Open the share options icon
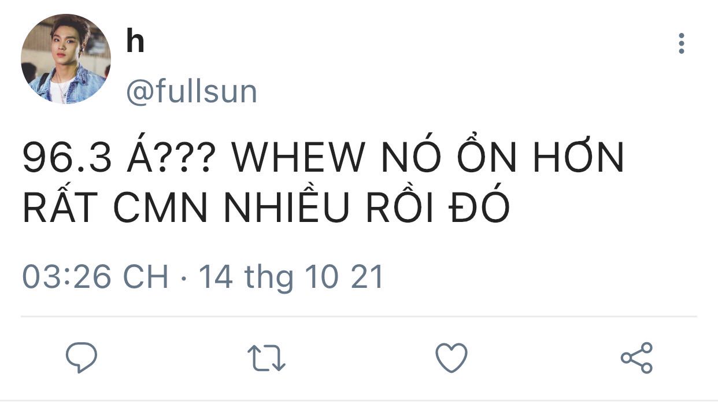The image size is (718, 411). tap(636, 358)
